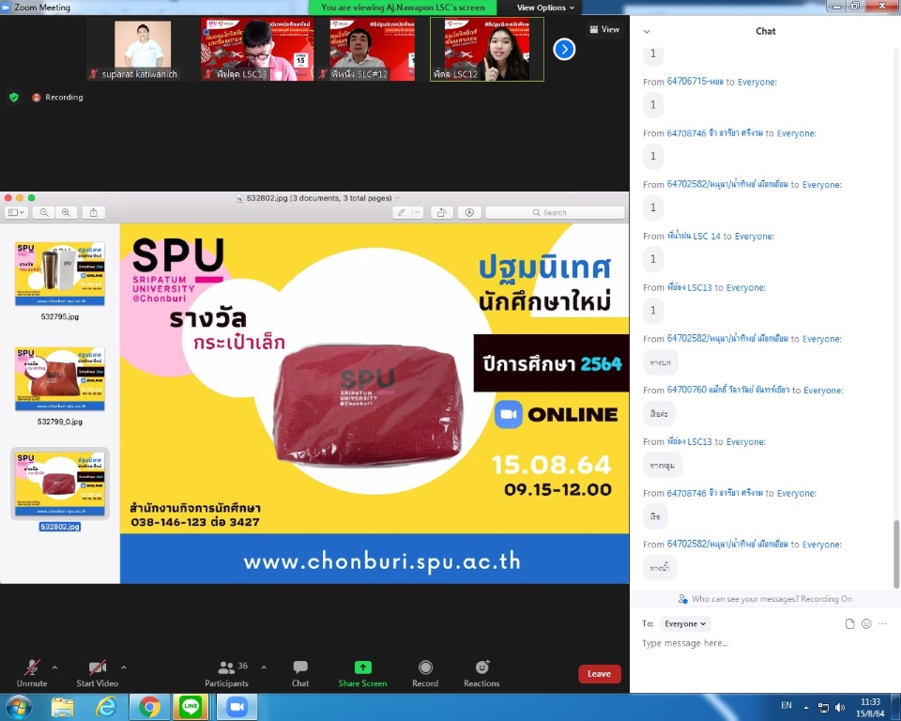
Task: Click LSC 14 sender name in chat
Action: point(694,236)
